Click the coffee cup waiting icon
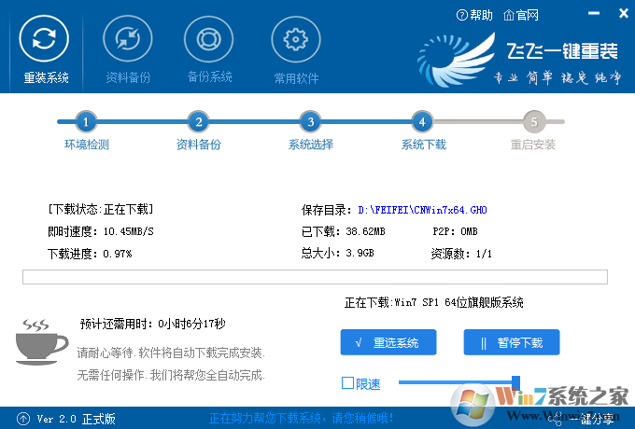Viewport: 635px width, 429px height. [x=42, y=342]
